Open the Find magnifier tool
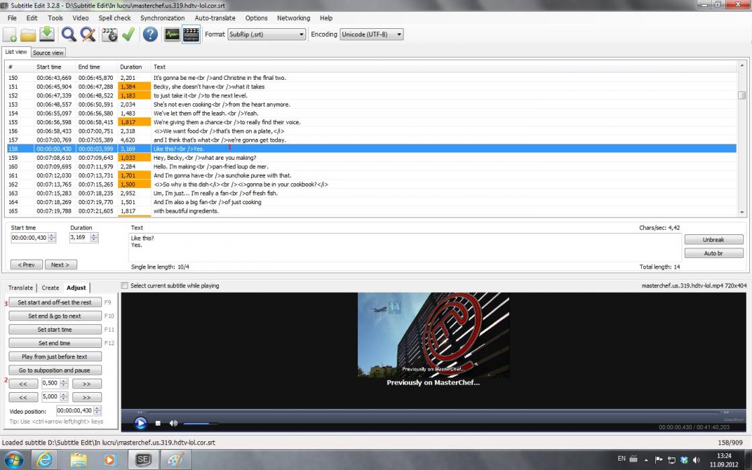This screenshot has height=470, width=752. pyautogui.click(x=68, y=34)
